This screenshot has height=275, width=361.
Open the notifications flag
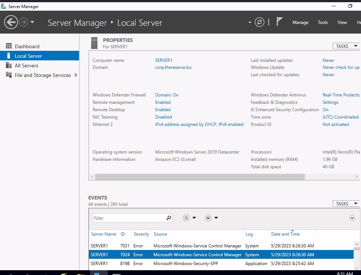279,22
